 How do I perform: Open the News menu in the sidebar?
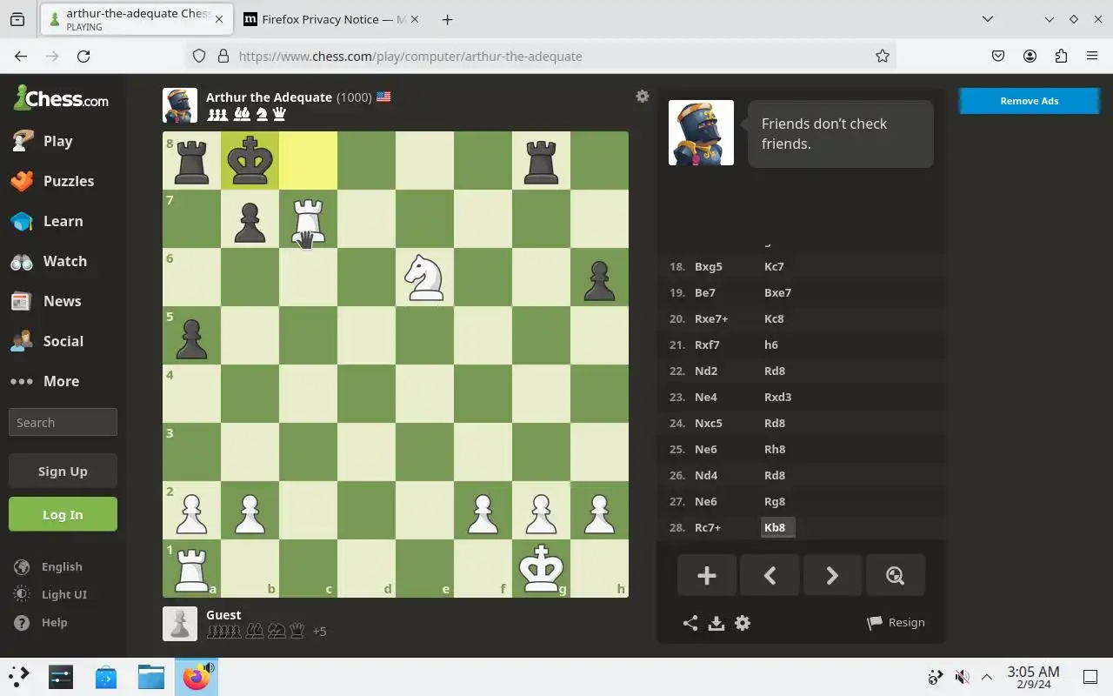[x=63, y=301]
